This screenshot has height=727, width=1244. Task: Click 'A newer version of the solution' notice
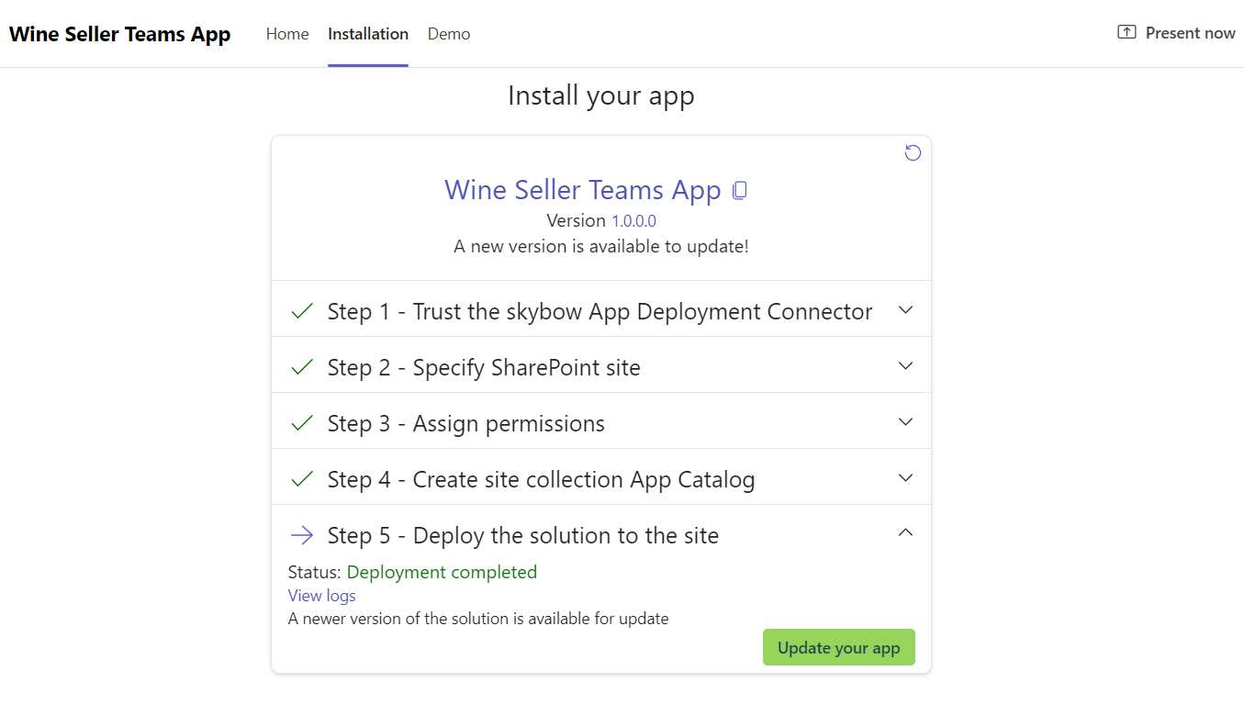tap(478, 619)
